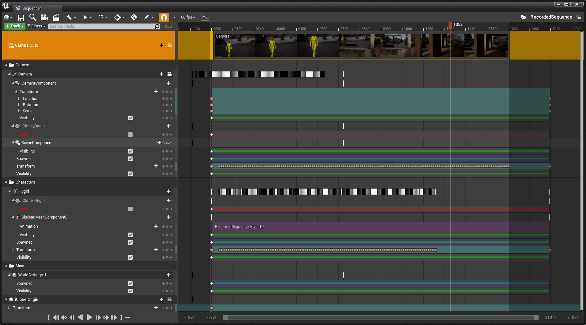The height and width of the screenshot is (325, 586).
Task: Jump to sequence start transport button
Action: click(56, 317)
